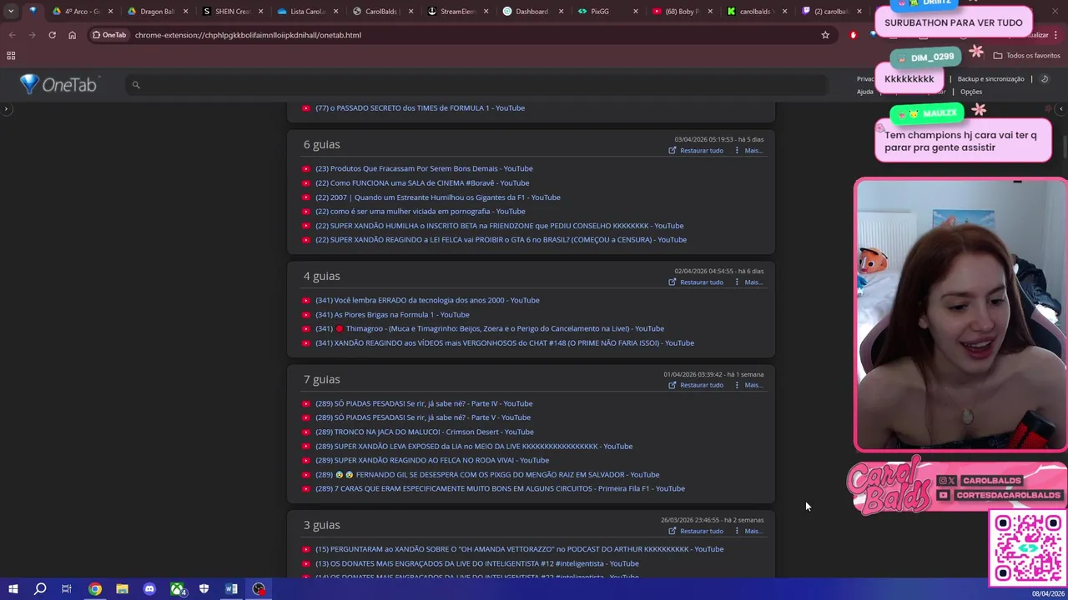Open 'SÓ PIADAS PESADAS! Parte V' link

pyautogui.click(x=423, y=418)
